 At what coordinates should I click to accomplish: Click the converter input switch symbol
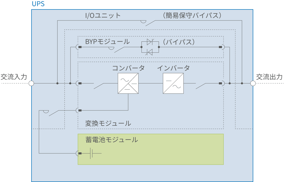tap(99, 86)
